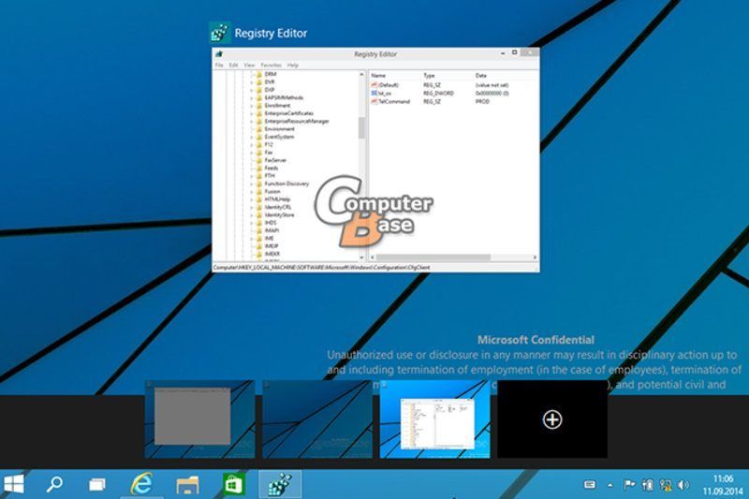Screen dimensions: 749x499
Task: Launch Internet Explorer from the taskbar
Action: [142, 484]
